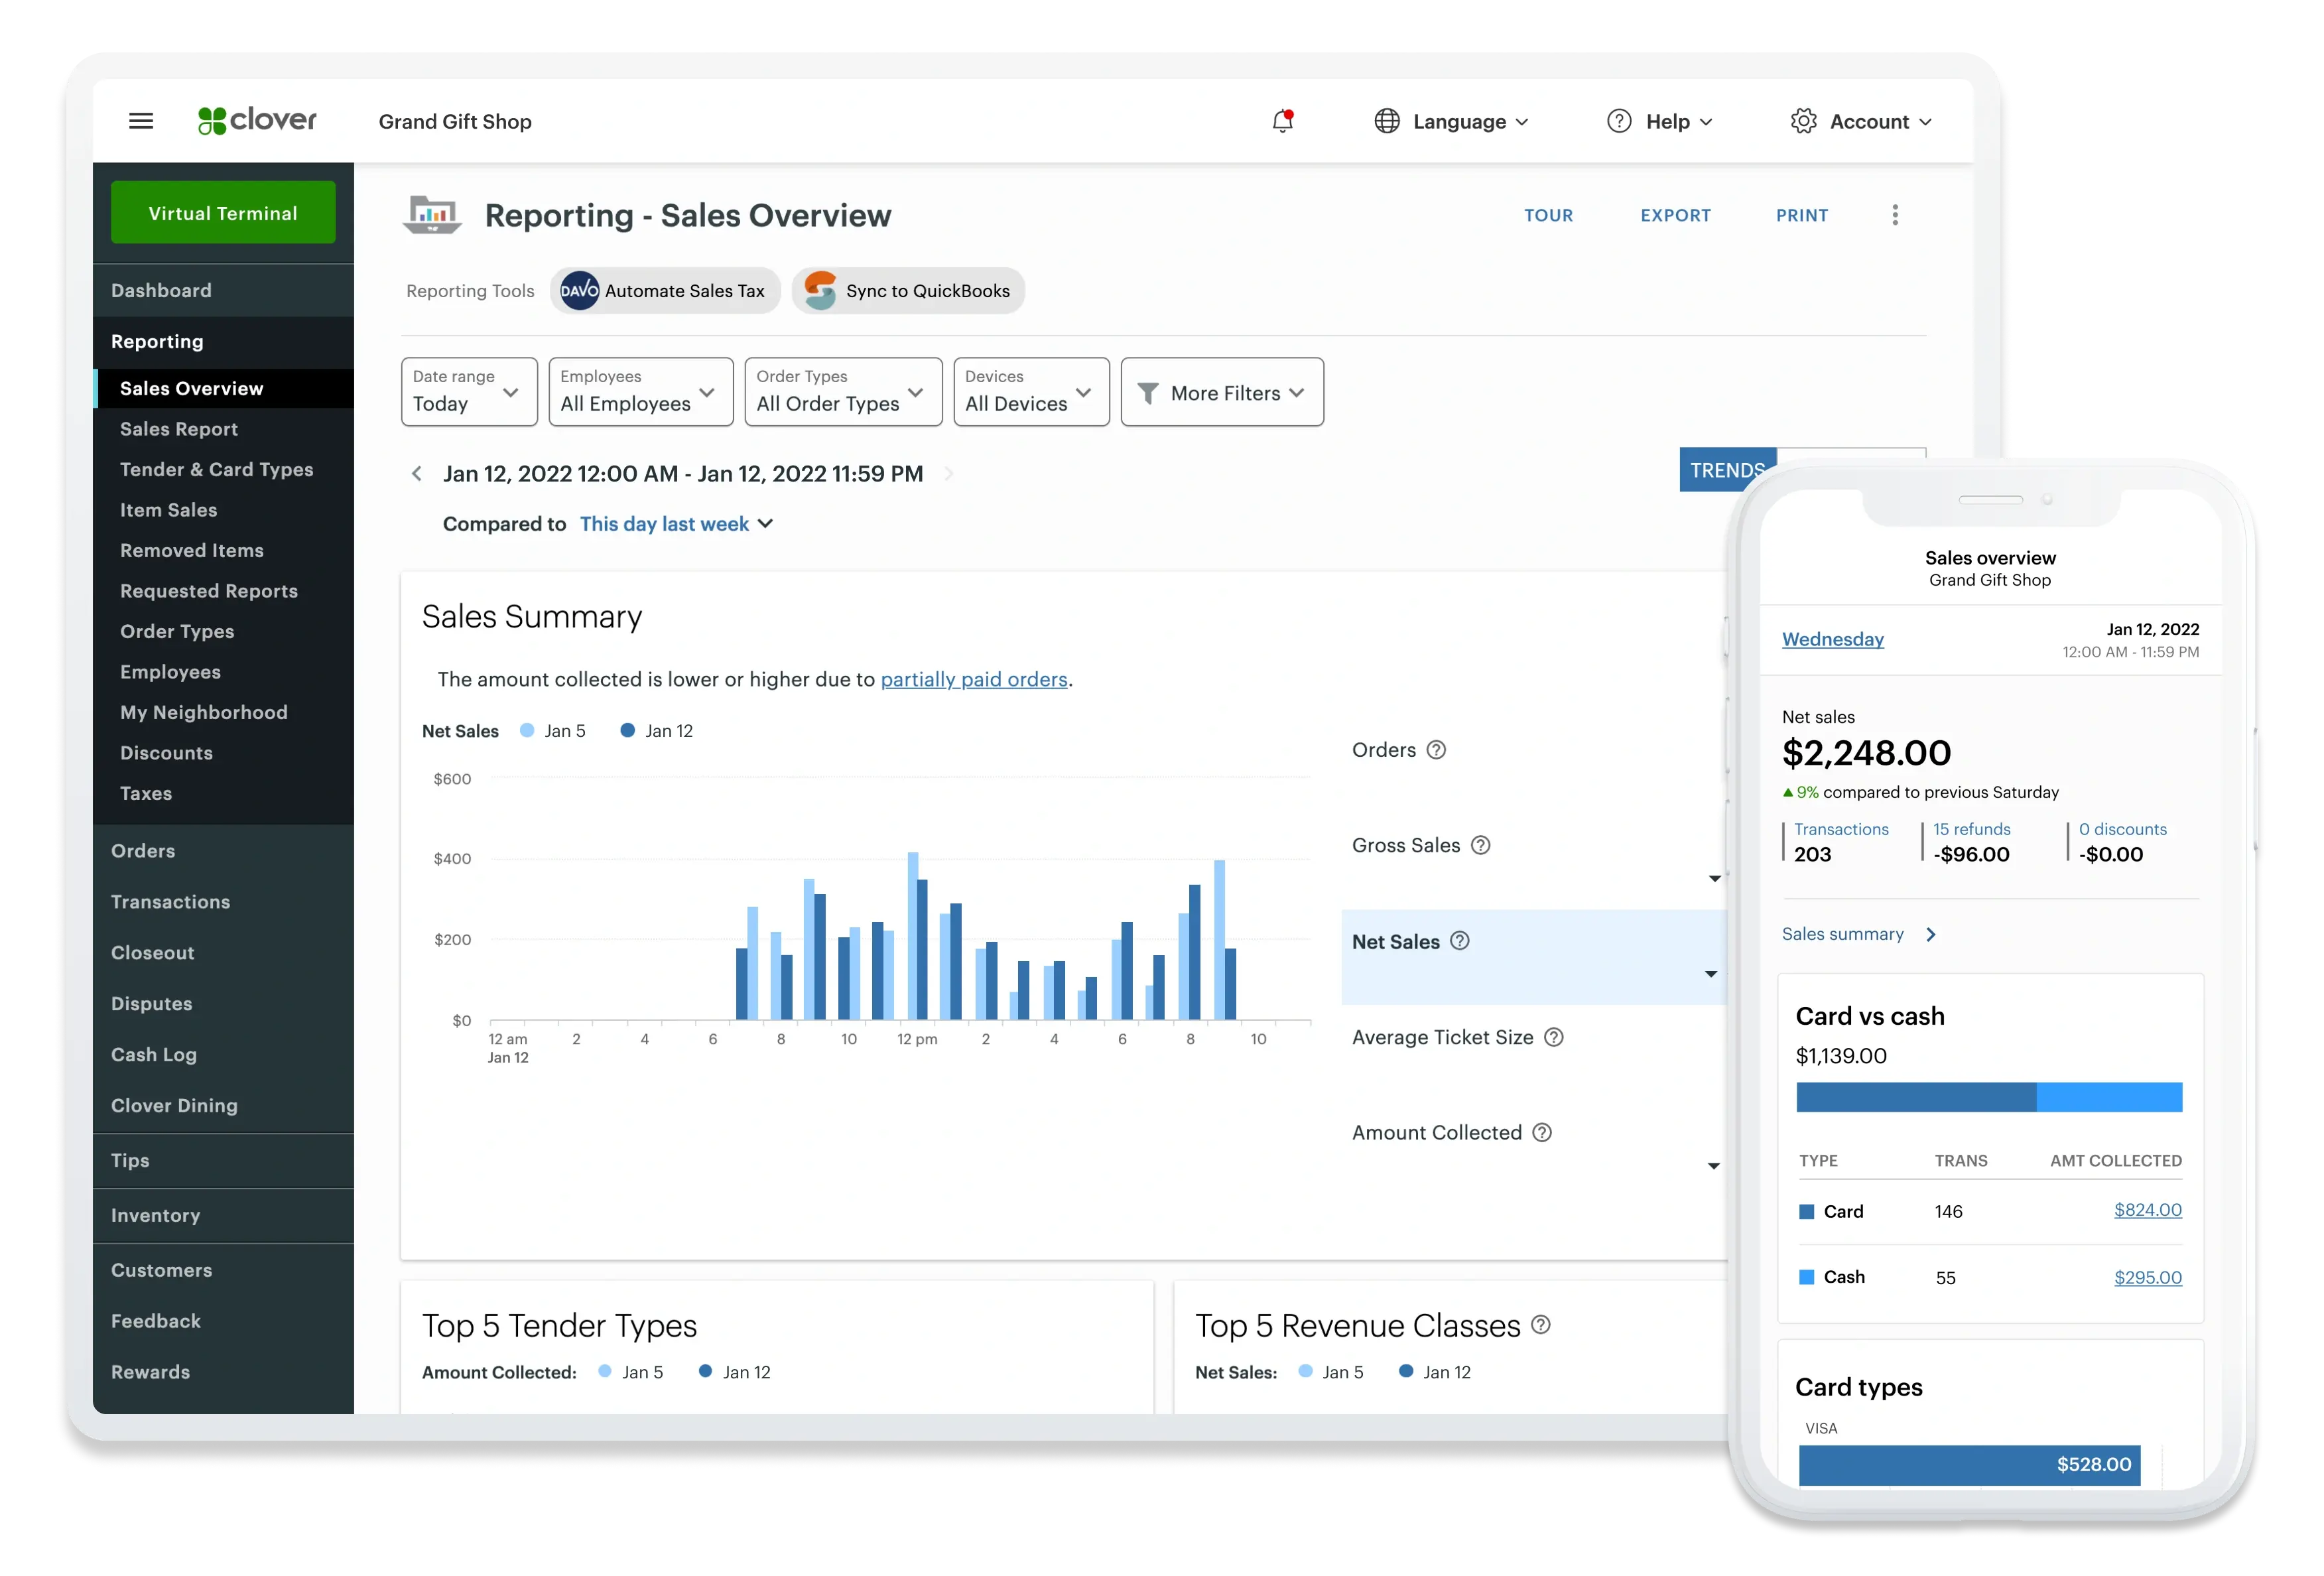Click the Sync to QuickBooks tool

pyautogui.click(x=907, y=290)
